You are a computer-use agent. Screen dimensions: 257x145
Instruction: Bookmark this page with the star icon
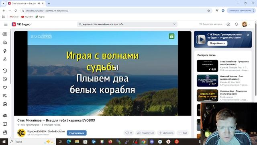click(208, 11)
